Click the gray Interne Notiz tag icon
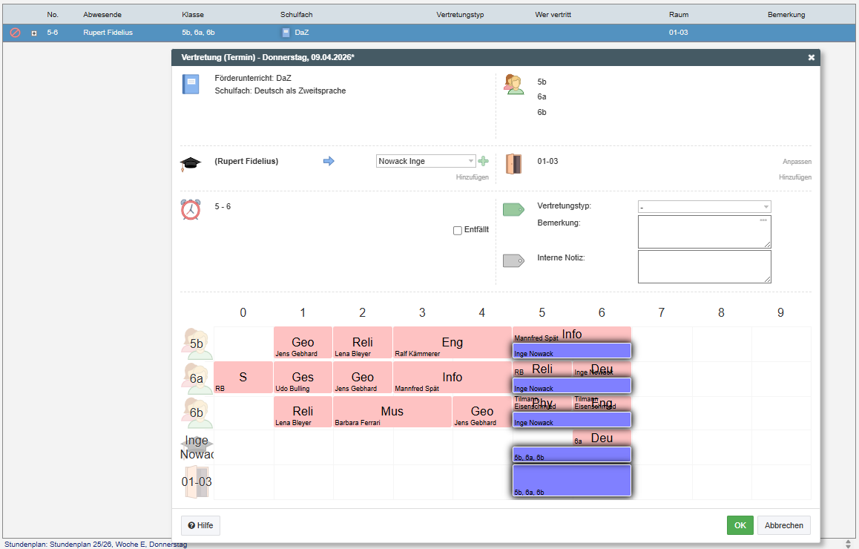The image size is (859, 549). (x=513, y=260)
